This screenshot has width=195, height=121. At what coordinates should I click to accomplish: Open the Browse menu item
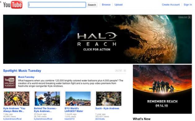[x=106, y=5]
